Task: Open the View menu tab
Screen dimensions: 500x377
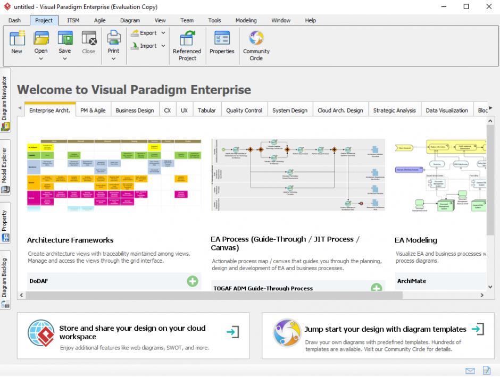Action: pos(160,20)
